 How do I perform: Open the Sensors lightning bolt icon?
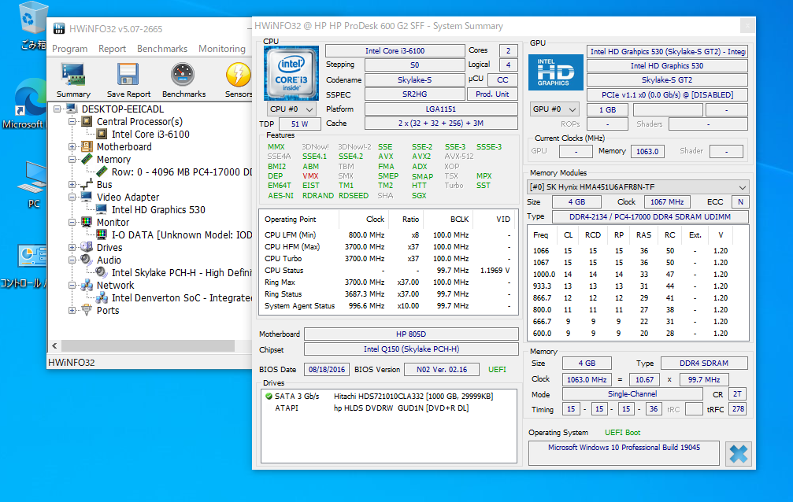click(x=238, y=76)
